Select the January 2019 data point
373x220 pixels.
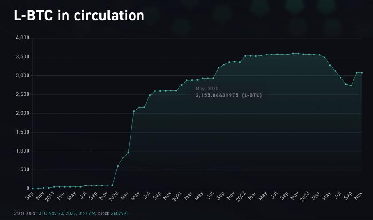pyautogui.click(x=54, y=187)
